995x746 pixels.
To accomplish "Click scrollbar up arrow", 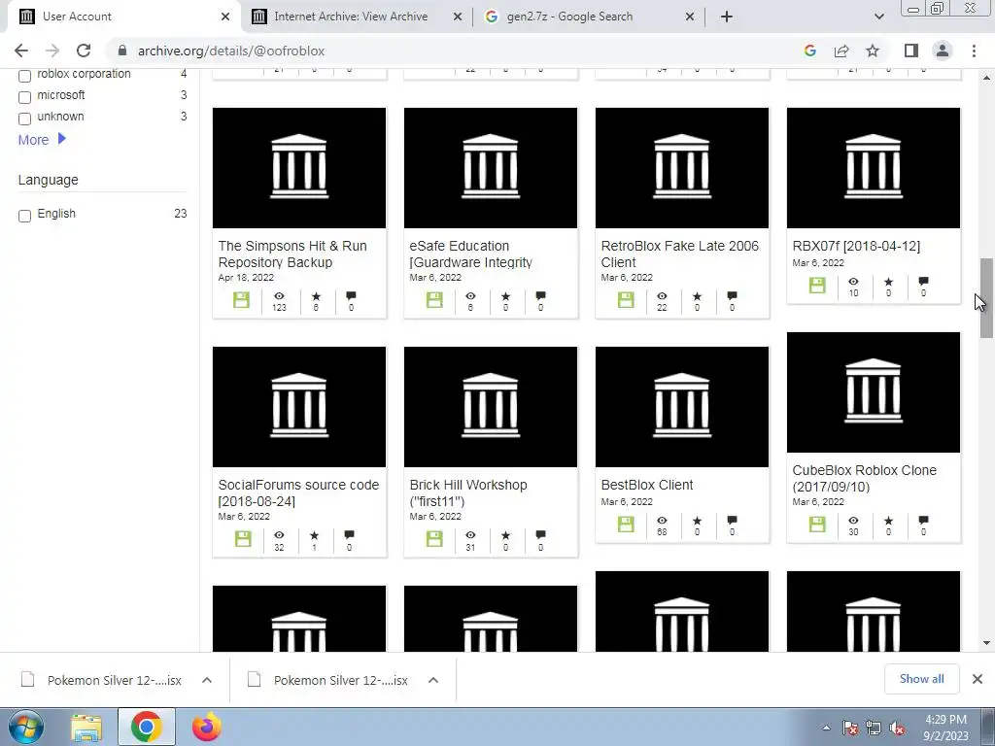I will (986, 78).
